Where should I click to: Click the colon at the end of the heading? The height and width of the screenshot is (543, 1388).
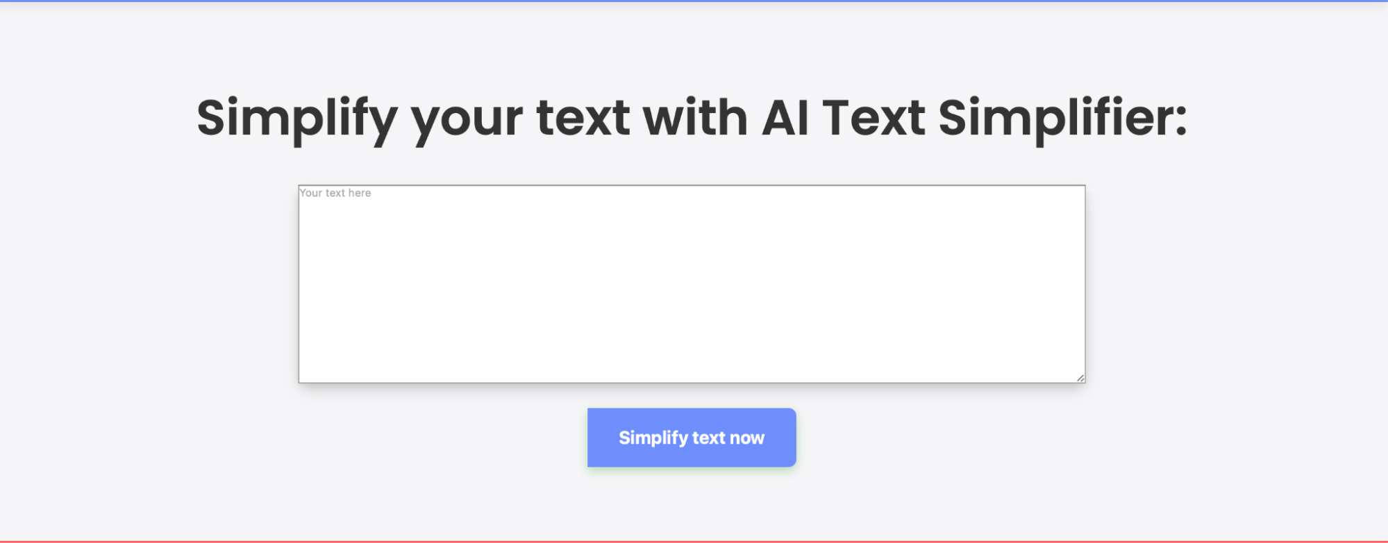tap(1180, 118)
